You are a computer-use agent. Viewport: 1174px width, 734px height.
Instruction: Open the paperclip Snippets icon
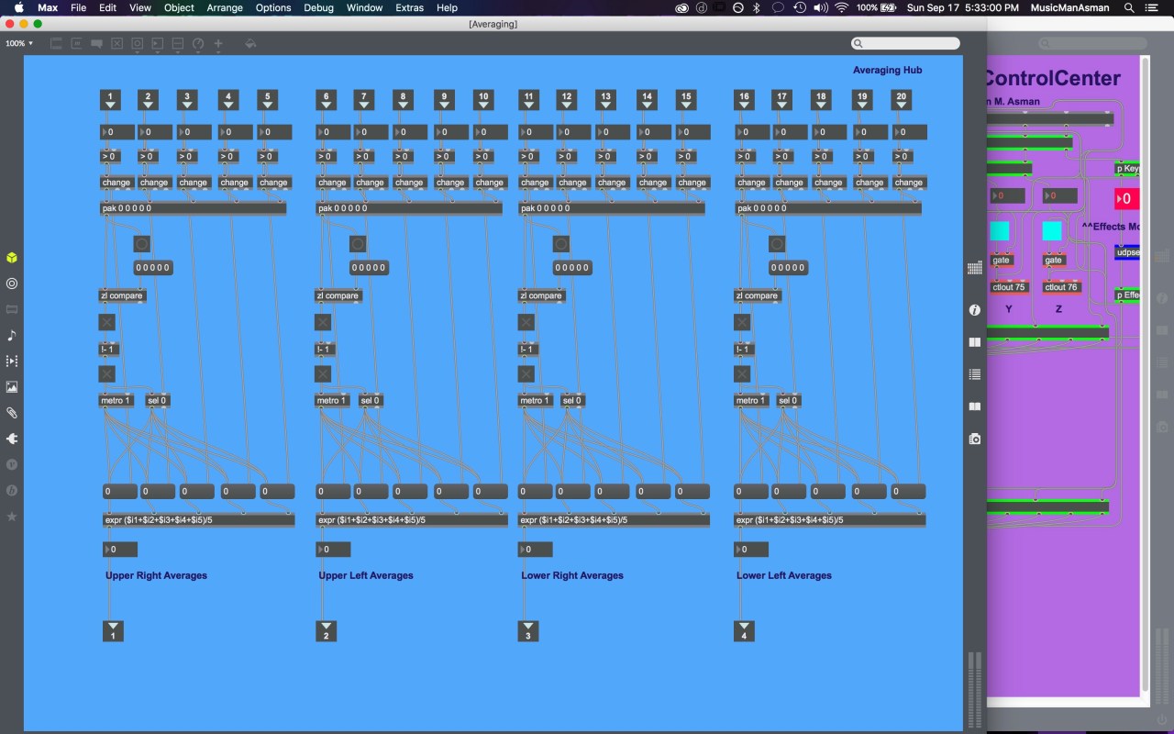pos(12,413)
